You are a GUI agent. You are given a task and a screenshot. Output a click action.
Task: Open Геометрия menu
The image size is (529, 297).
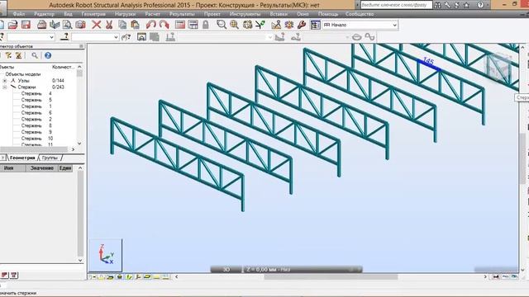93,14
